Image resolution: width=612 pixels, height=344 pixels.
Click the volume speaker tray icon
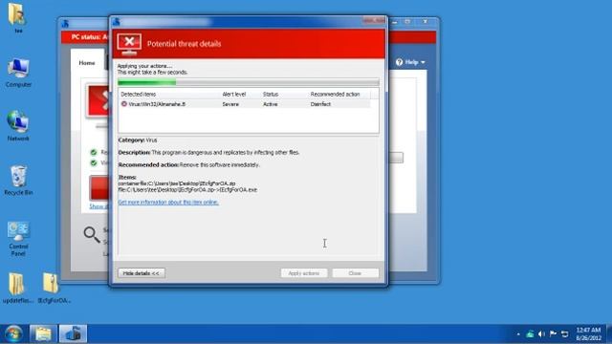point(541,333)
